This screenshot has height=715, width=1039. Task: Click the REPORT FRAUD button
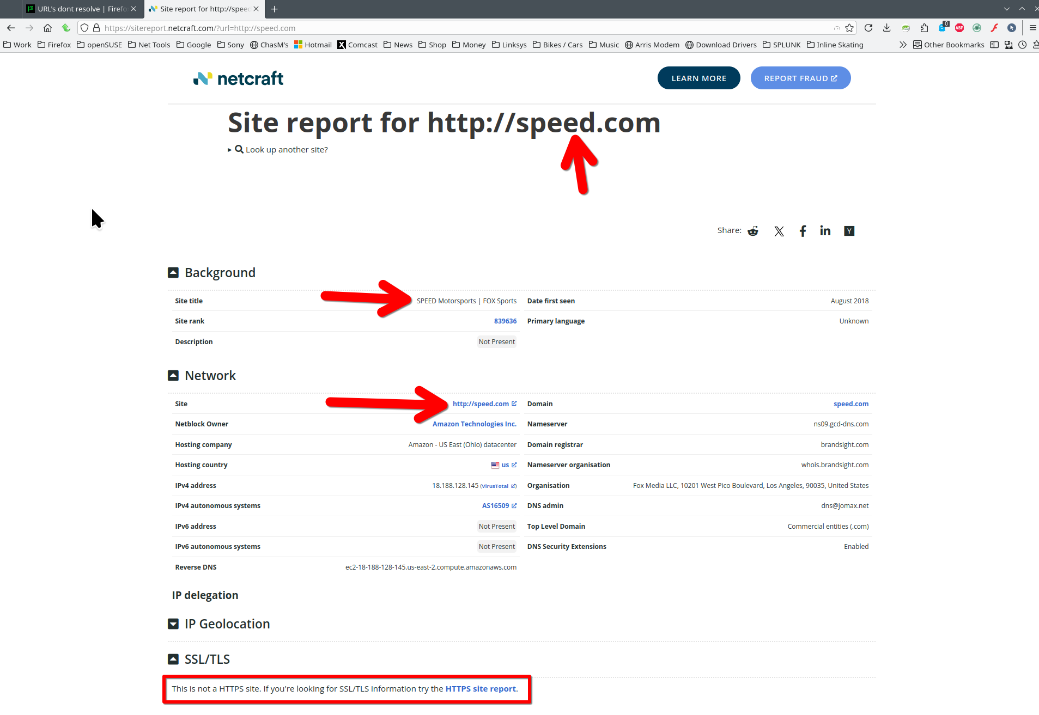(x=800, y=78)
